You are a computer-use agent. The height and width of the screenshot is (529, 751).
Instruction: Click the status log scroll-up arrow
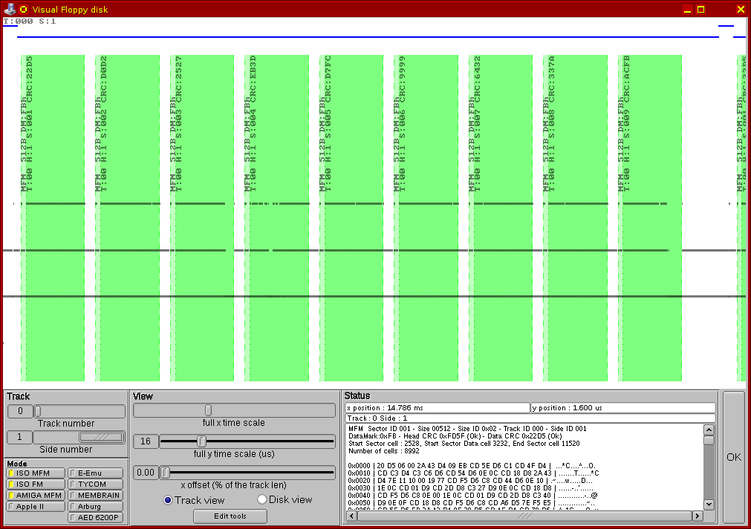coord(709,429)
